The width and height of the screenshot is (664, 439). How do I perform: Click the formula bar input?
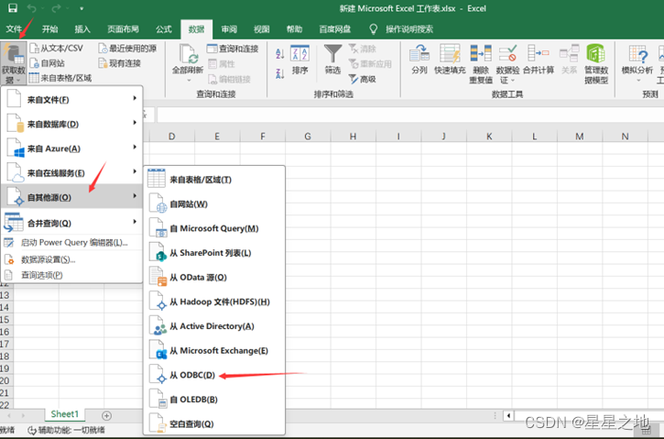click(410, 115)
